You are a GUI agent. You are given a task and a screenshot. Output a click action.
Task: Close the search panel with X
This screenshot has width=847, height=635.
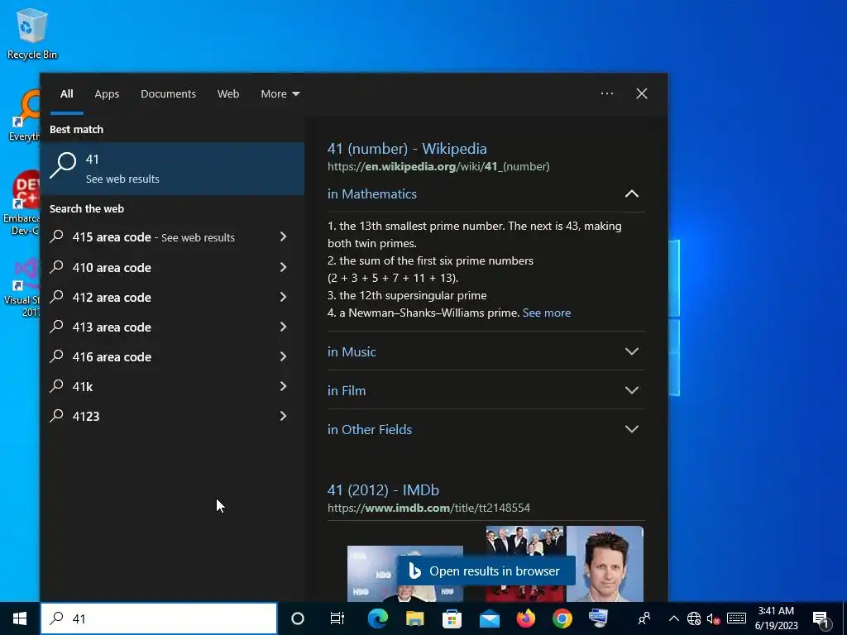click(642, 93)
